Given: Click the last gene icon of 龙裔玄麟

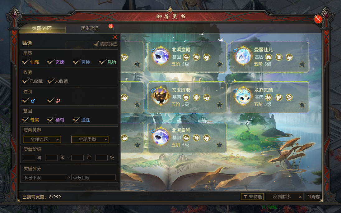Looking at the screenshot, I should pos(289,97).
